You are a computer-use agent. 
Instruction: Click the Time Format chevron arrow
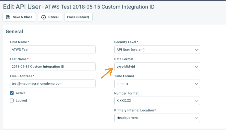click(196, 84)
